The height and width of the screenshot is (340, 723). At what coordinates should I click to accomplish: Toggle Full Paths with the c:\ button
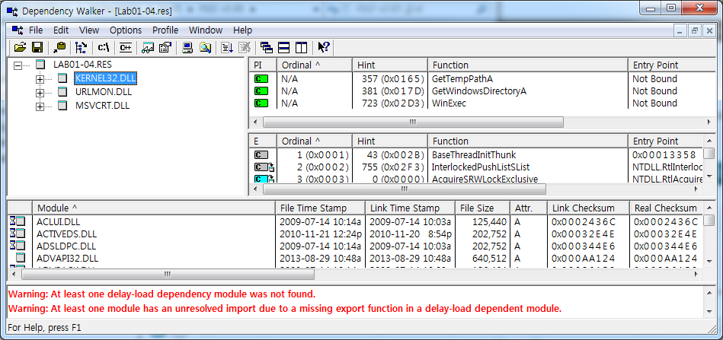pyautogui.click(x=104, y=47)
